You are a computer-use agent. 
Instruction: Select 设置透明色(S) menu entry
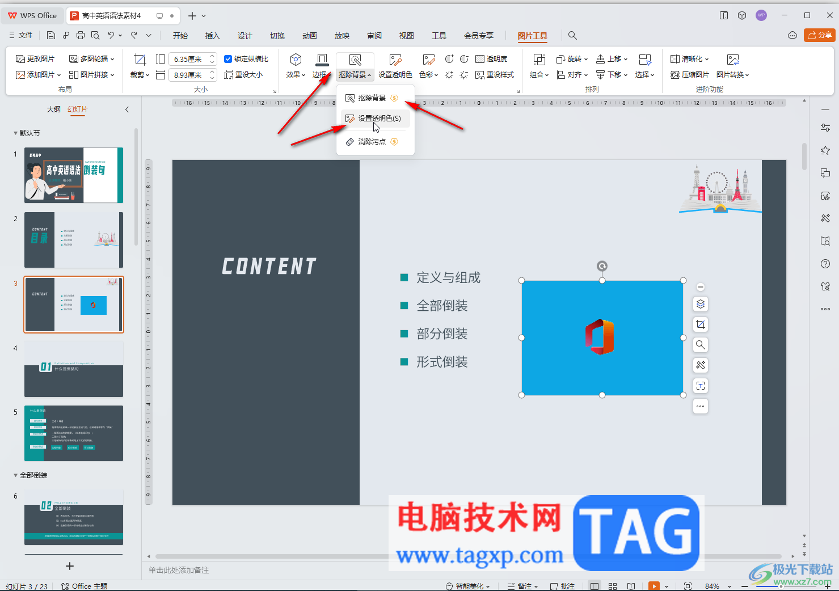tap(376, 119)
